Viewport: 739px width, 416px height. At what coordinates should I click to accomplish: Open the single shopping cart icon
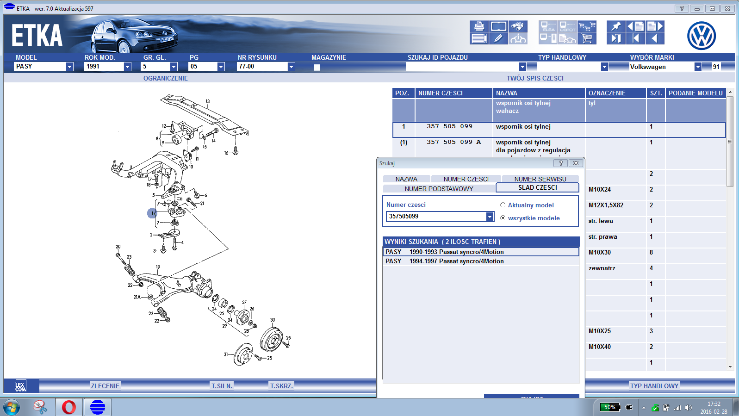point(587,38)
